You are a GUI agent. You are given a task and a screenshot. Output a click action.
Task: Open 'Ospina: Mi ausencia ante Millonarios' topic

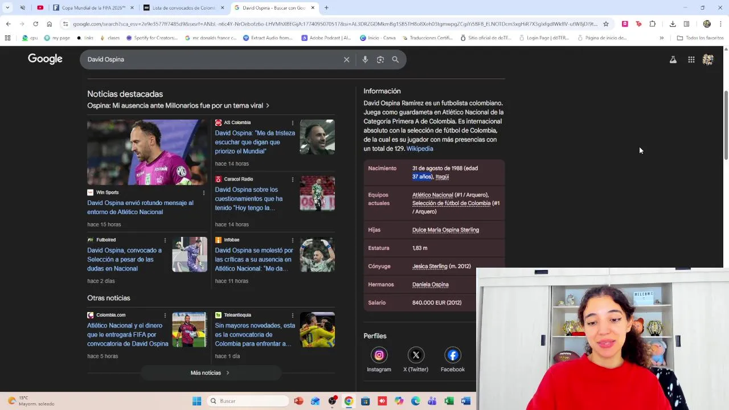coord(178,105)
